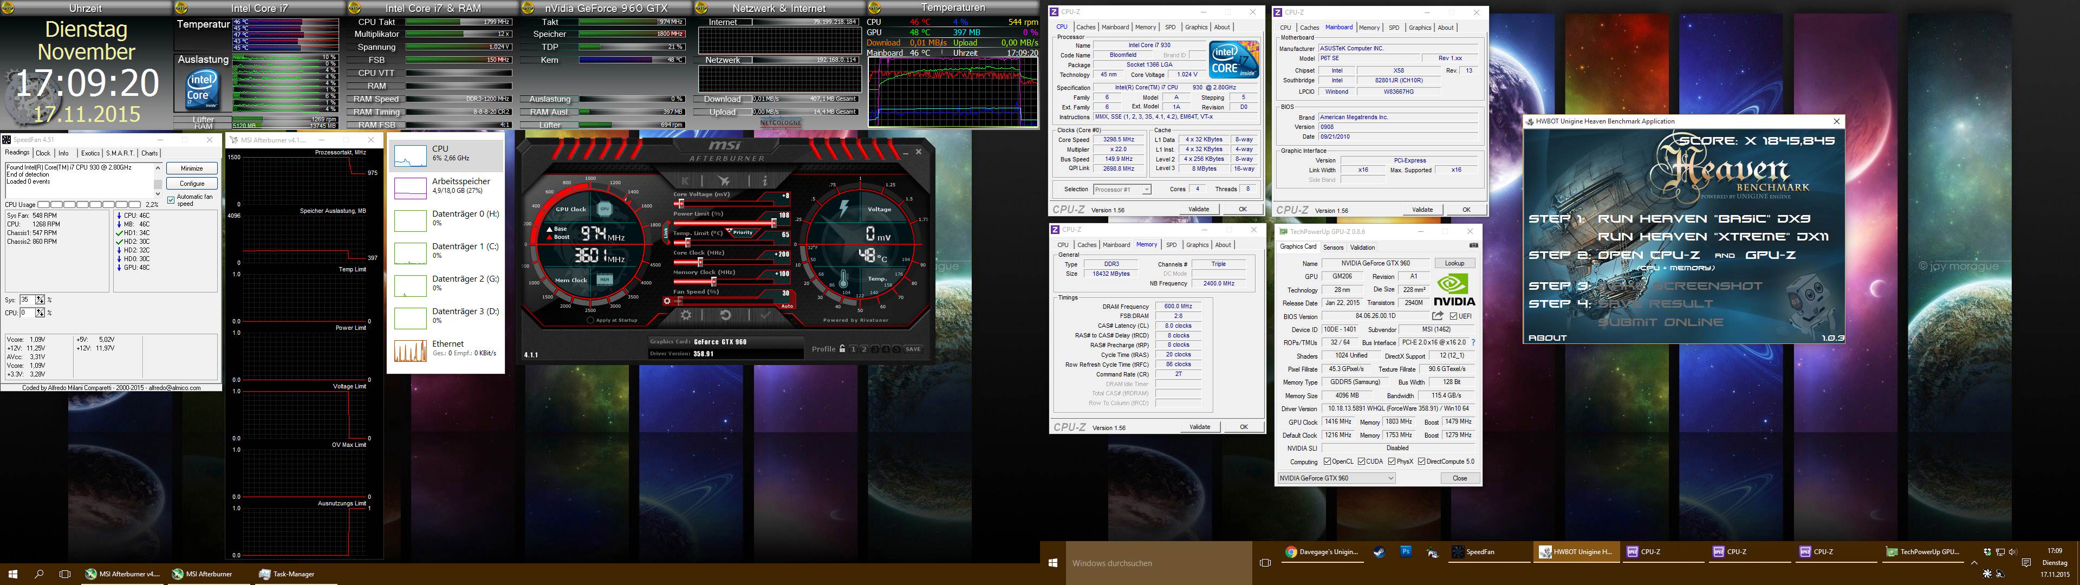The height and width of the screenshot is (585, 2080).
Task: Toggle the PhysX checkbox
Action: click(1392, 461)
